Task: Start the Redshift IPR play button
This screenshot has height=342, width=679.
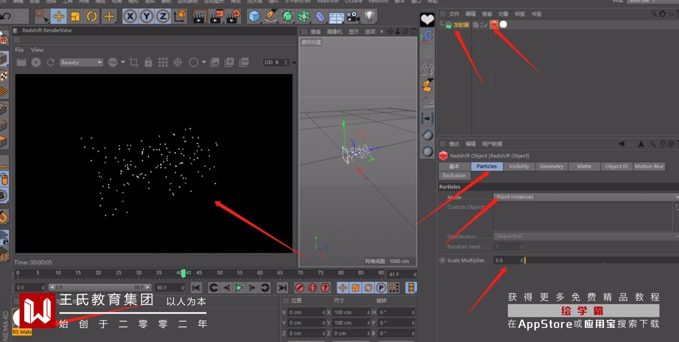Action: (x=36, y=62)
